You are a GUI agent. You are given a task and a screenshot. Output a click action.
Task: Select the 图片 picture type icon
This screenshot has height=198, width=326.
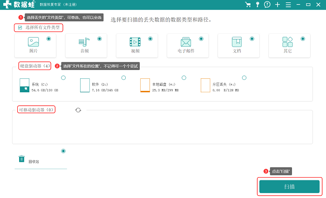point(33,42)
